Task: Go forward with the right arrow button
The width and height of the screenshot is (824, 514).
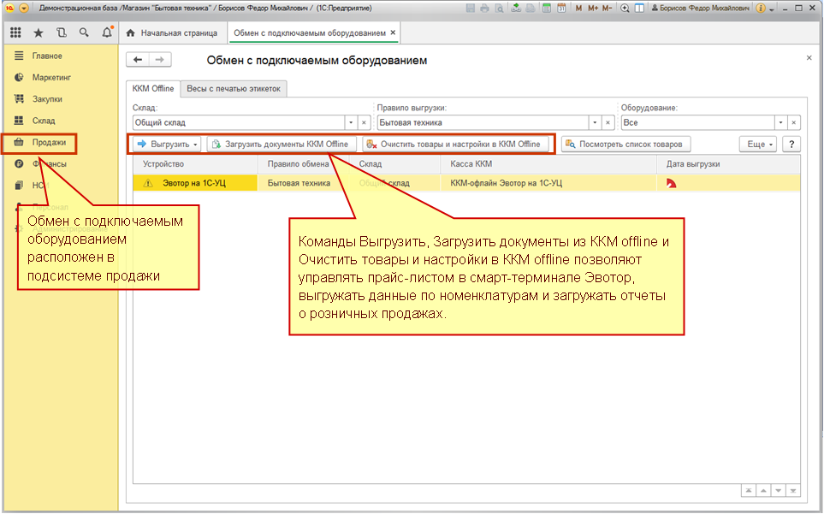Action: click(x=160, y=60)
